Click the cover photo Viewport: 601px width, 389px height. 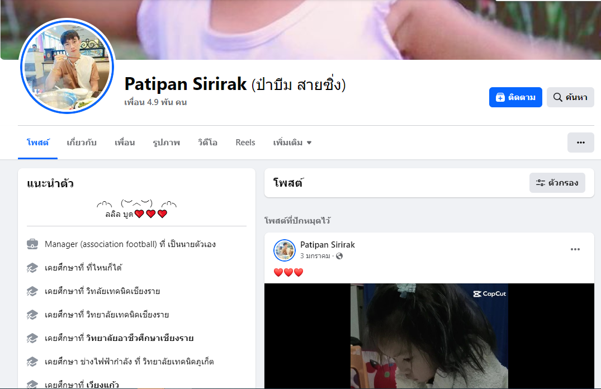click(x=301, y=30)
